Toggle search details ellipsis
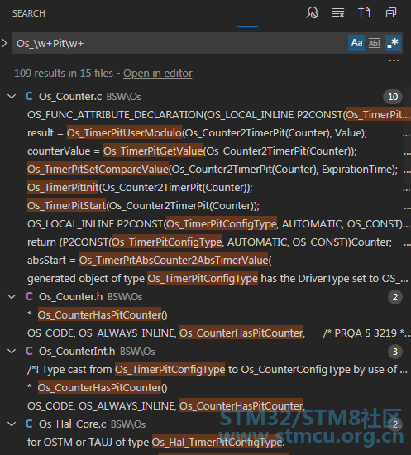This screenshot has width=411, height=455. (394, 60)
